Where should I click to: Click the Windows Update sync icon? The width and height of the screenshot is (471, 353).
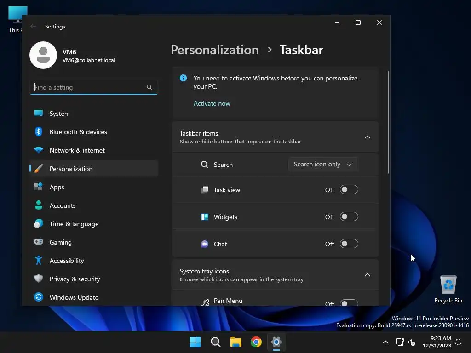[x=39, y=297]
